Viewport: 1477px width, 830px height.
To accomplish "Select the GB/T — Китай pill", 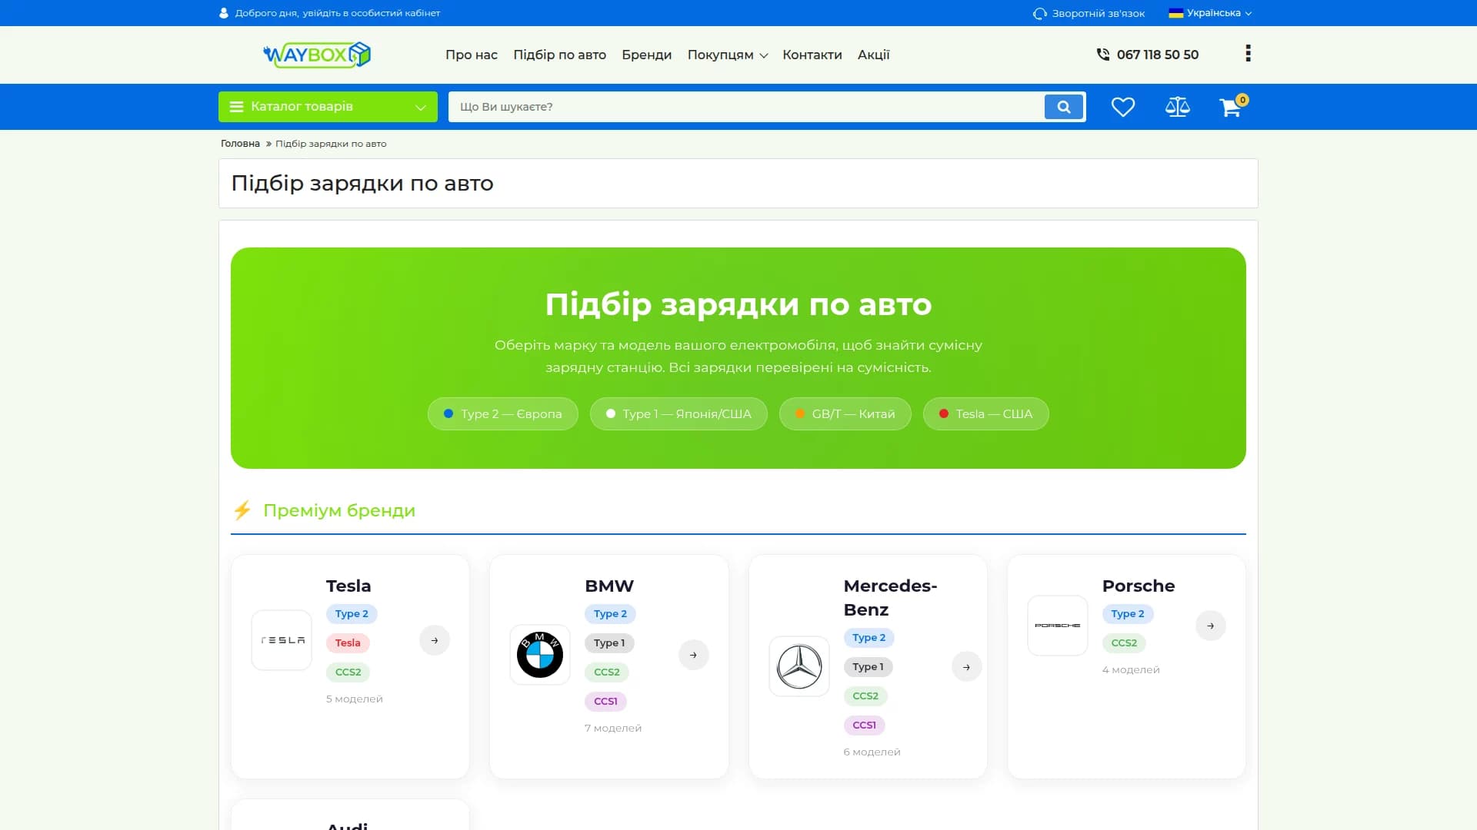I will coord(845,413).
